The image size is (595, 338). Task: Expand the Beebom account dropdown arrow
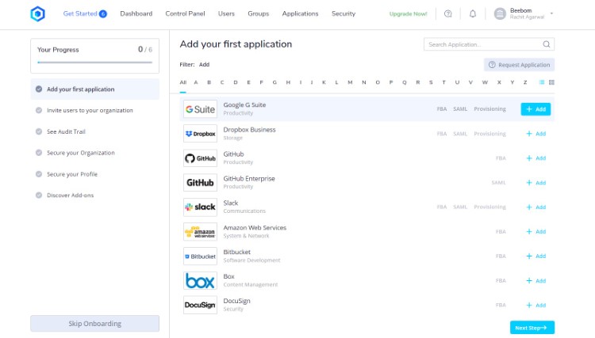point(551,13)
